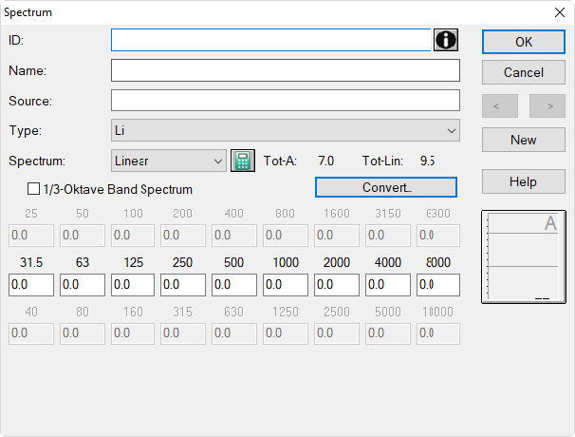
Task: Go to next record with > button
Action: pos(547,106)
